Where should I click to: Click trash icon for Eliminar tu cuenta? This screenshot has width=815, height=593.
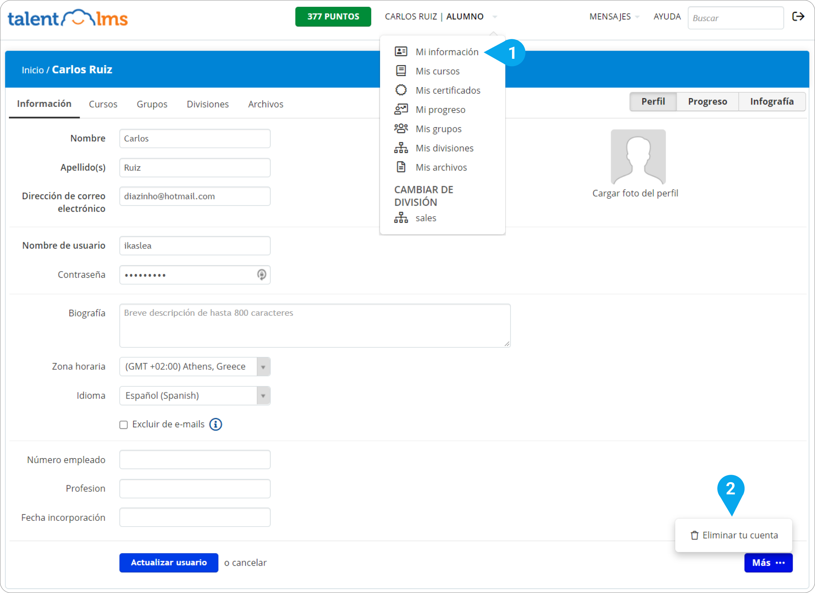694,535
